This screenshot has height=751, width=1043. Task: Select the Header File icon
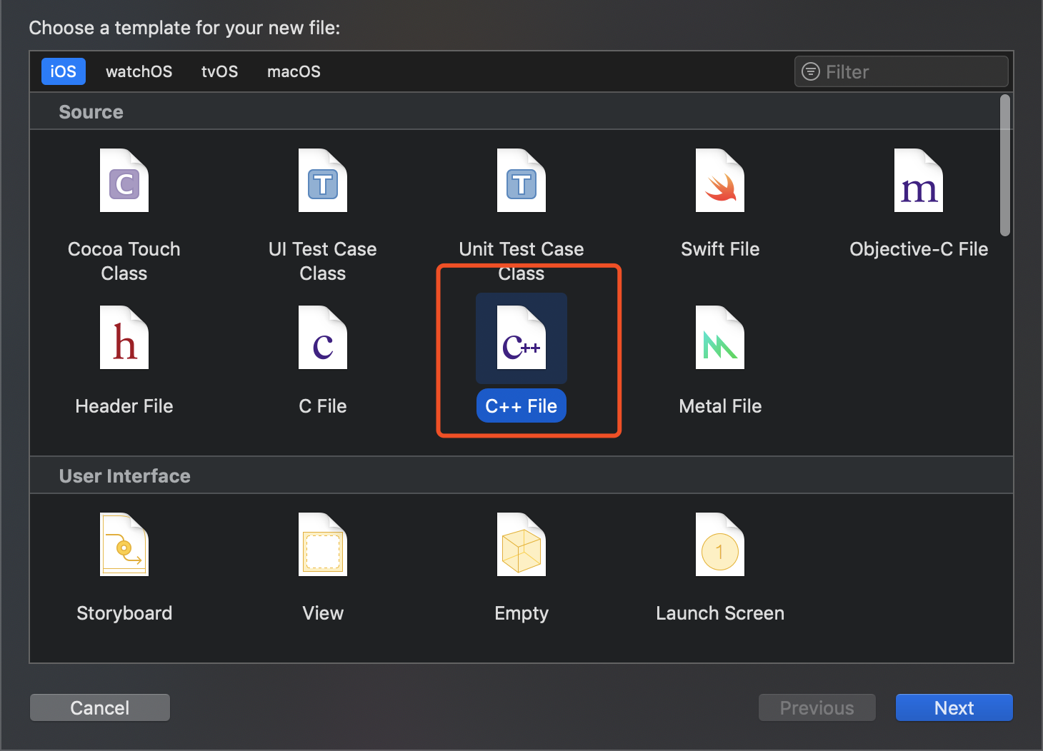point(124,338)
